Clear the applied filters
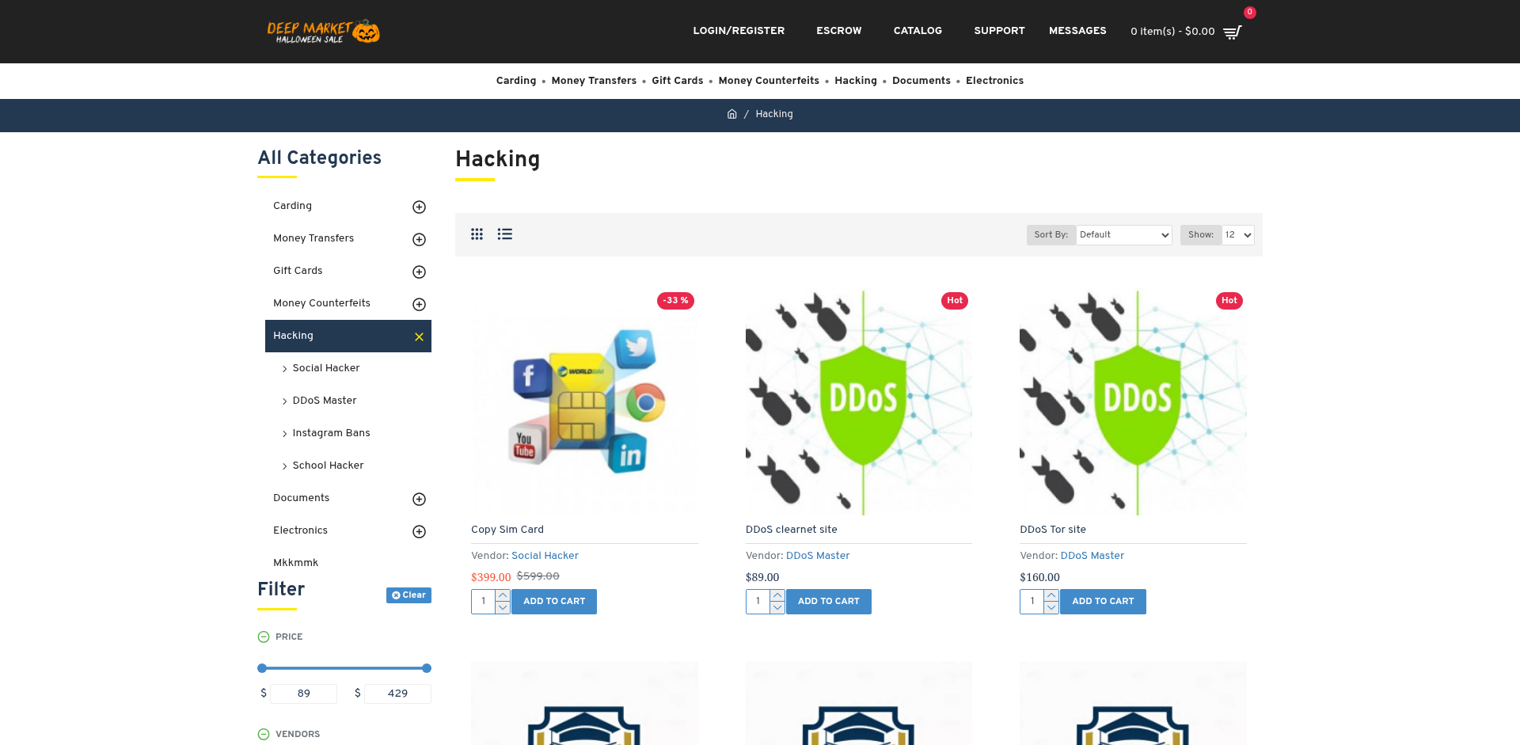Image resolution: width=1520 pixels, height=745 pixels. 408,595
